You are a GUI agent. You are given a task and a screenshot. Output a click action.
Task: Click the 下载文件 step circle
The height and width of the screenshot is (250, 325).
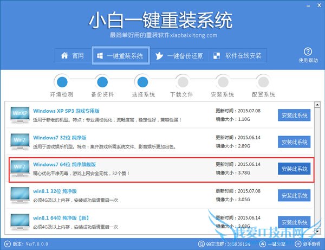pos(183,82)
